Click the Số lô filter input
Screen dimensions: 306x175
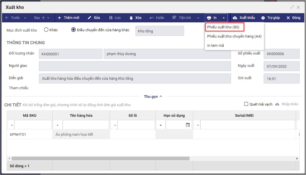[x=136, y=125]
